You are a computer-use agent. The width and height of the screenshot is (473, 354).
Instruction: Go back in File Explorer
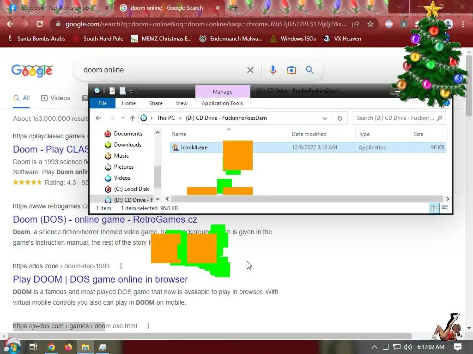click(98, 118)
